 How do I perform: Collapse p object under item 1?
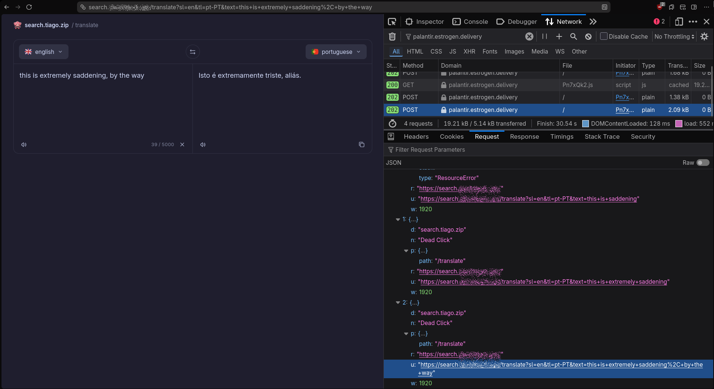click(406, 251)
